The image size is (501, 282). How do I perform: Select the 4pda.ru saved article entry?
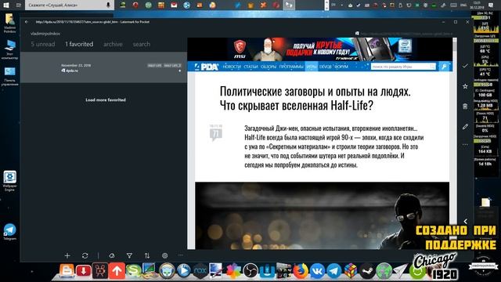pos(103,67)
